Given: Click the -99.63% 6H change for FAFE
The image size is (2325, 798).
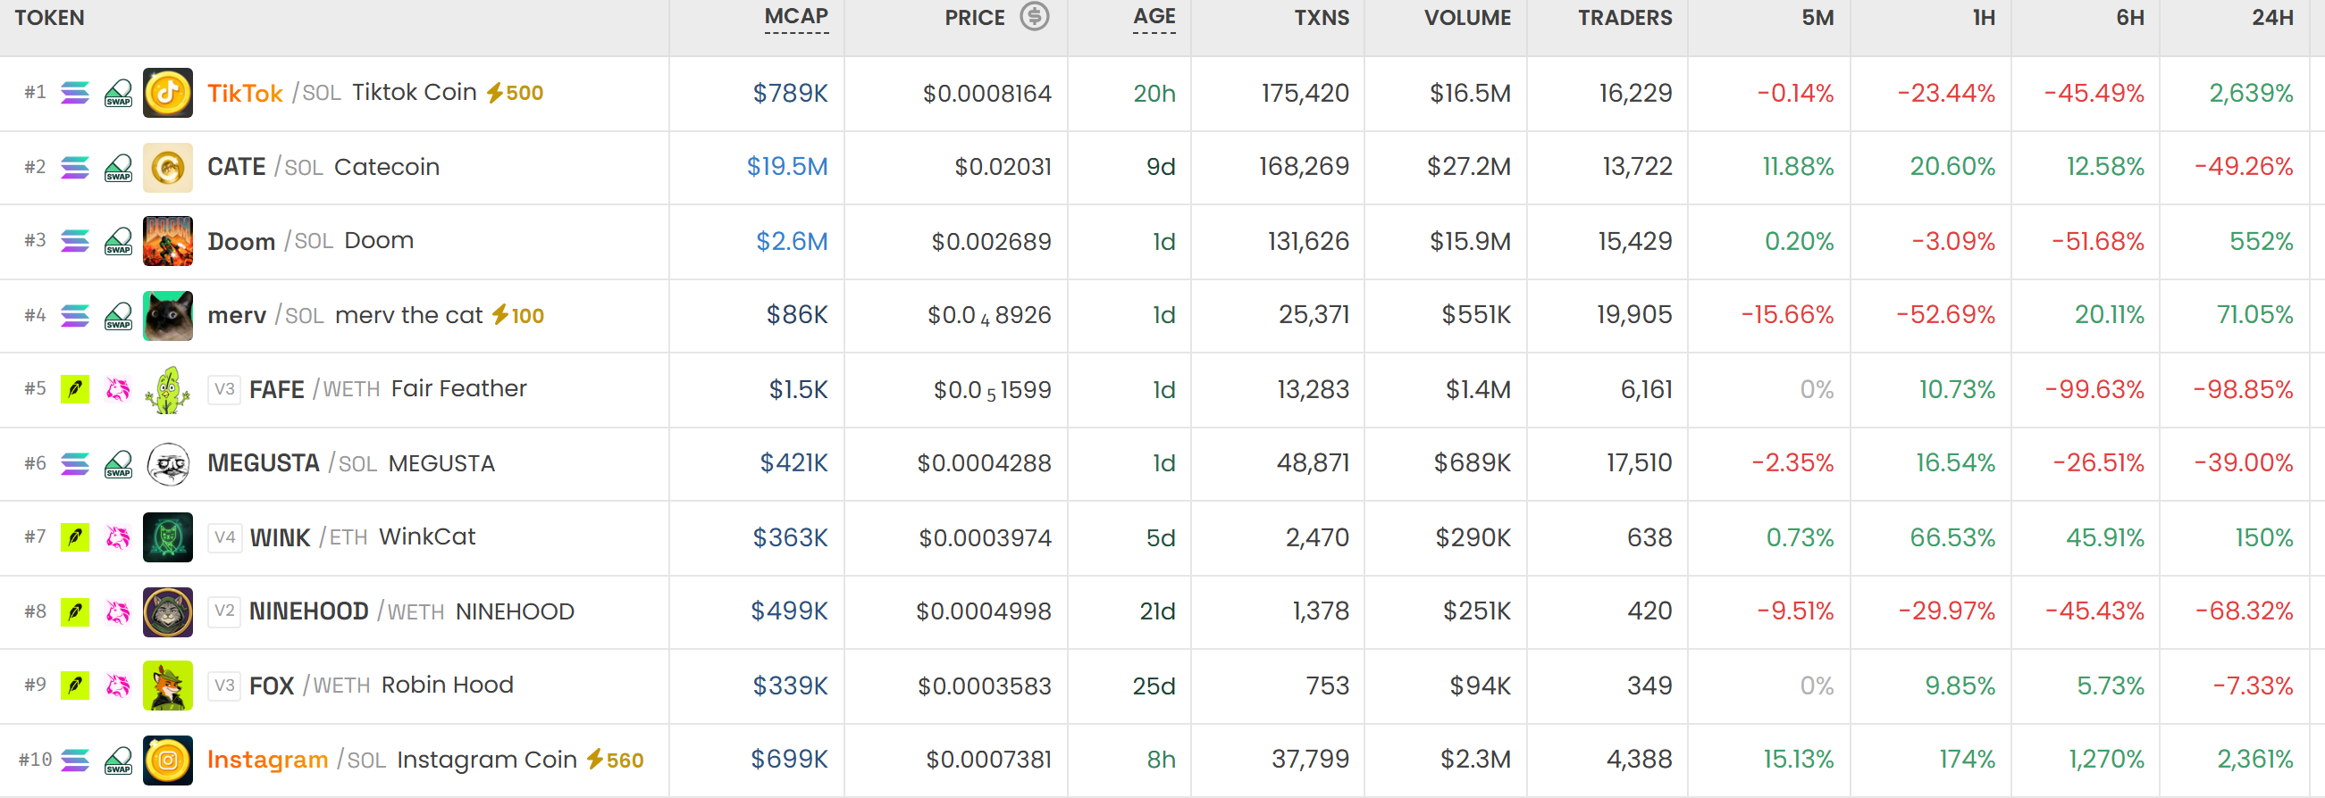Looking at the screenshot, I should click(x=2094, y=389).
